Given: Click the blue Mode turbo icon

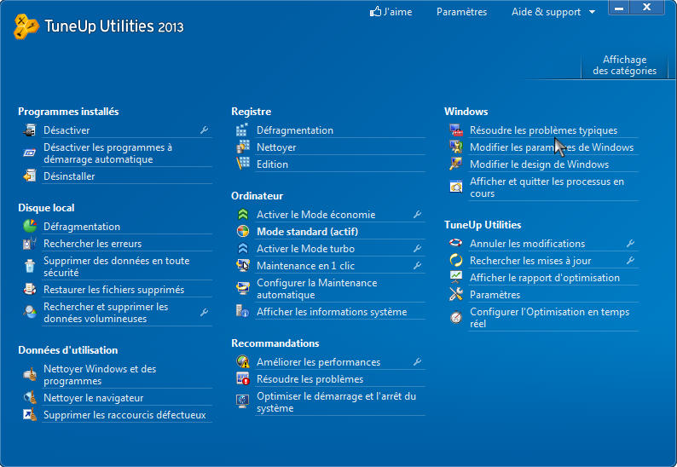Looking at the screenshot, I should 243,248.
